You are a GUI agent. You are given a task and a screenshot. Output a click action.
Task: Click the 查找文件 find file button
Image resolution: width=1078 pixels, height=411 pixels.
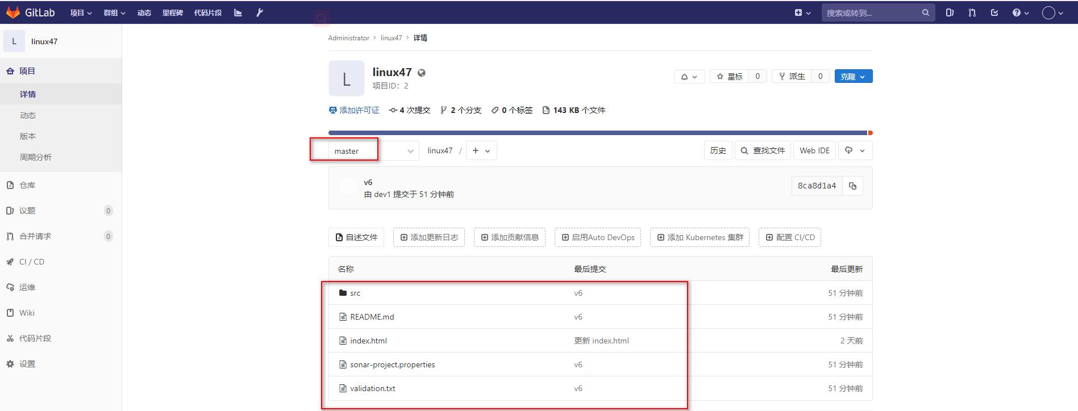(763, 150)
